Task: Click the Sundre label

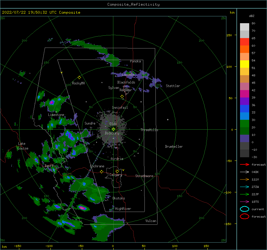Action: pos(90,123)
